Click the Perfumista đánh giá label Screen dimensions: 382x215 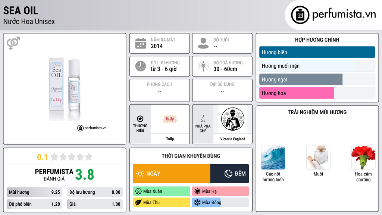[54, 175]
